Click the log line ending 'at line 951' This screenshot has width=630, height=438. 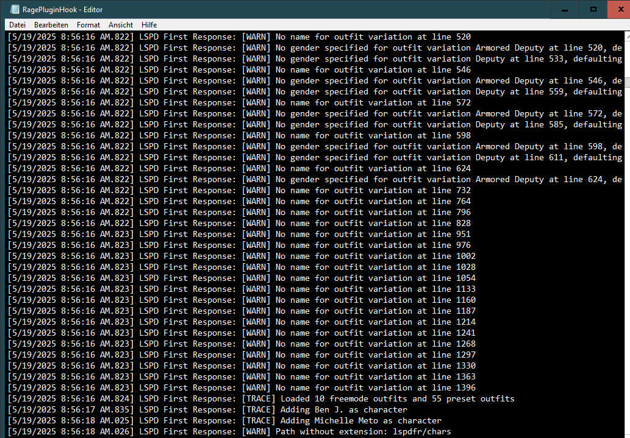(239, 235)
